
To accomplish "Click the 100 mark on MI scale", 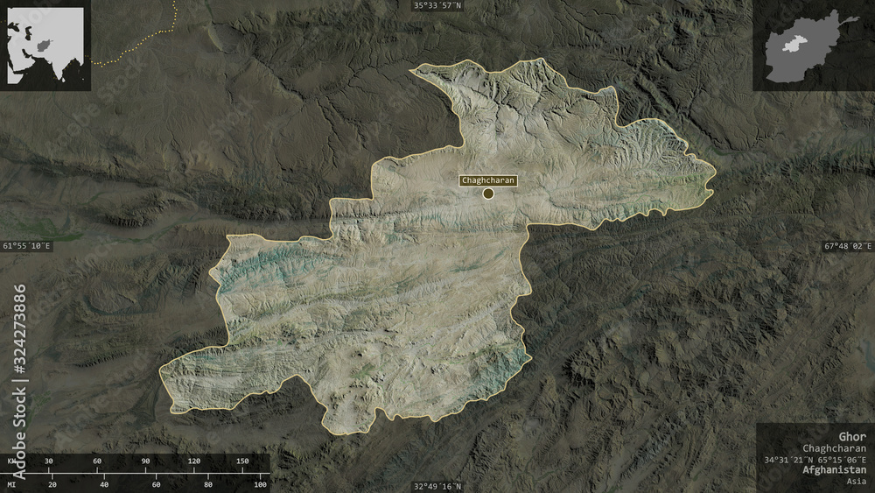I will [x=260, y=484].
